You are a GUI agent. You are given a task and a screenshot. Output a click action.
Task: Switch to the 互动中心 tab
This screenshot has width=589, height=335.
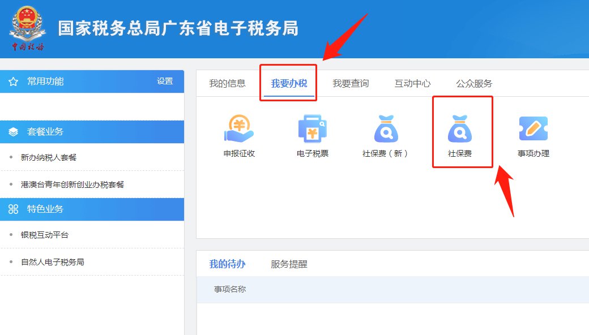click(412, 83)
